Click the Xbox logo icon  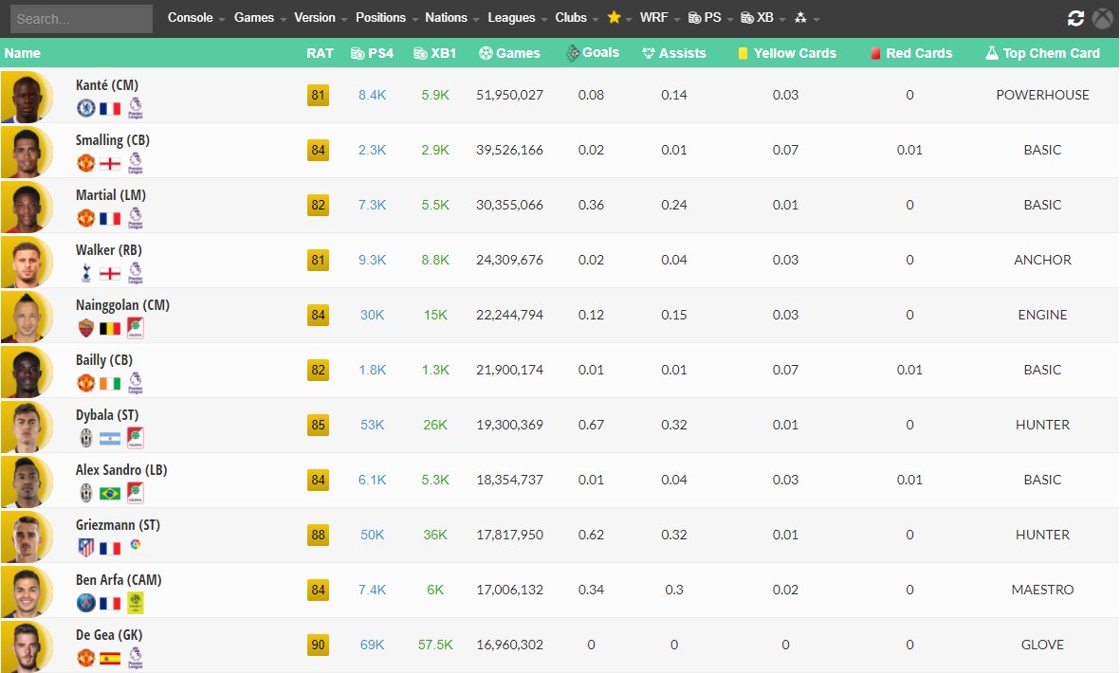pos(1103,19)
